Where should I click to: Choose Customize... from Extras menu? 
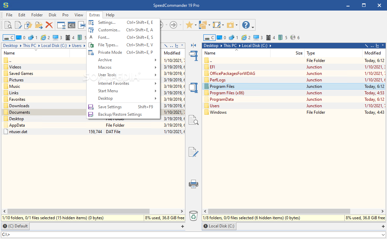(123, 30)
